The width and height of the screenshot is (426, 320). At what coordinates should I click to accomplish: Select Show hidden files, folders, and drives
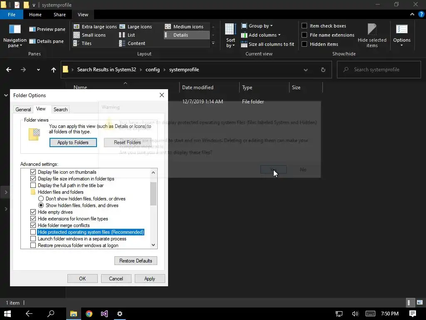(41, 205)
